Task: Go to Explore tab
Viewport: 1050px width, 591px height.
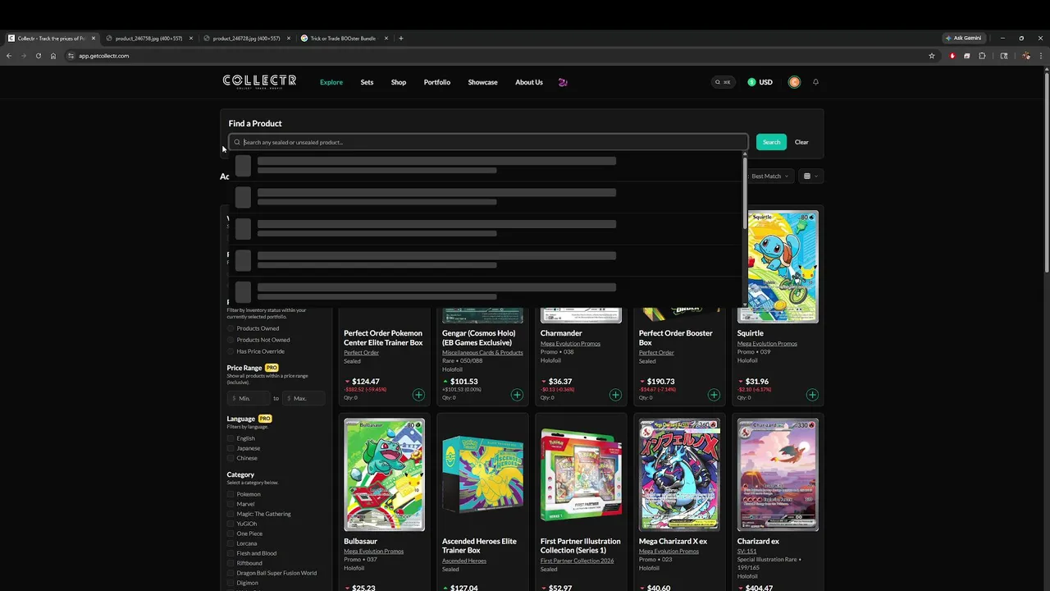Action: pos(331,82)
